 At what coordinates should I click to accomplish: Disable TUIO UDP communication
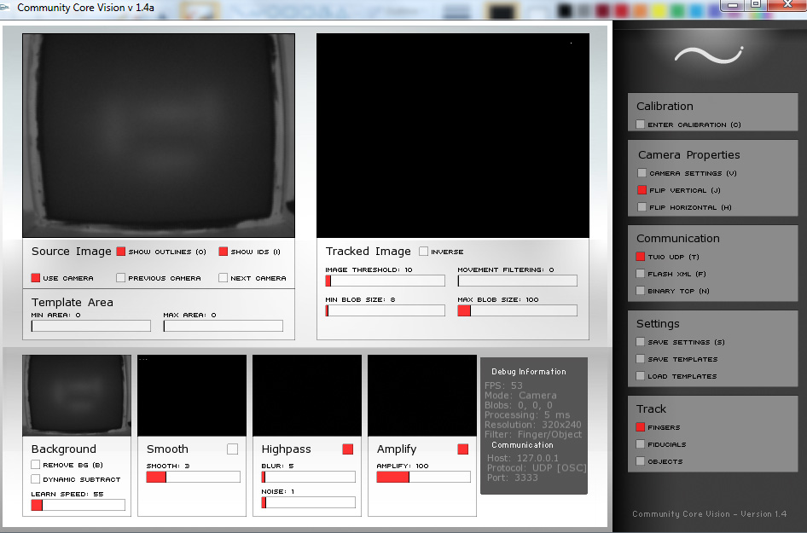[641, 257]
